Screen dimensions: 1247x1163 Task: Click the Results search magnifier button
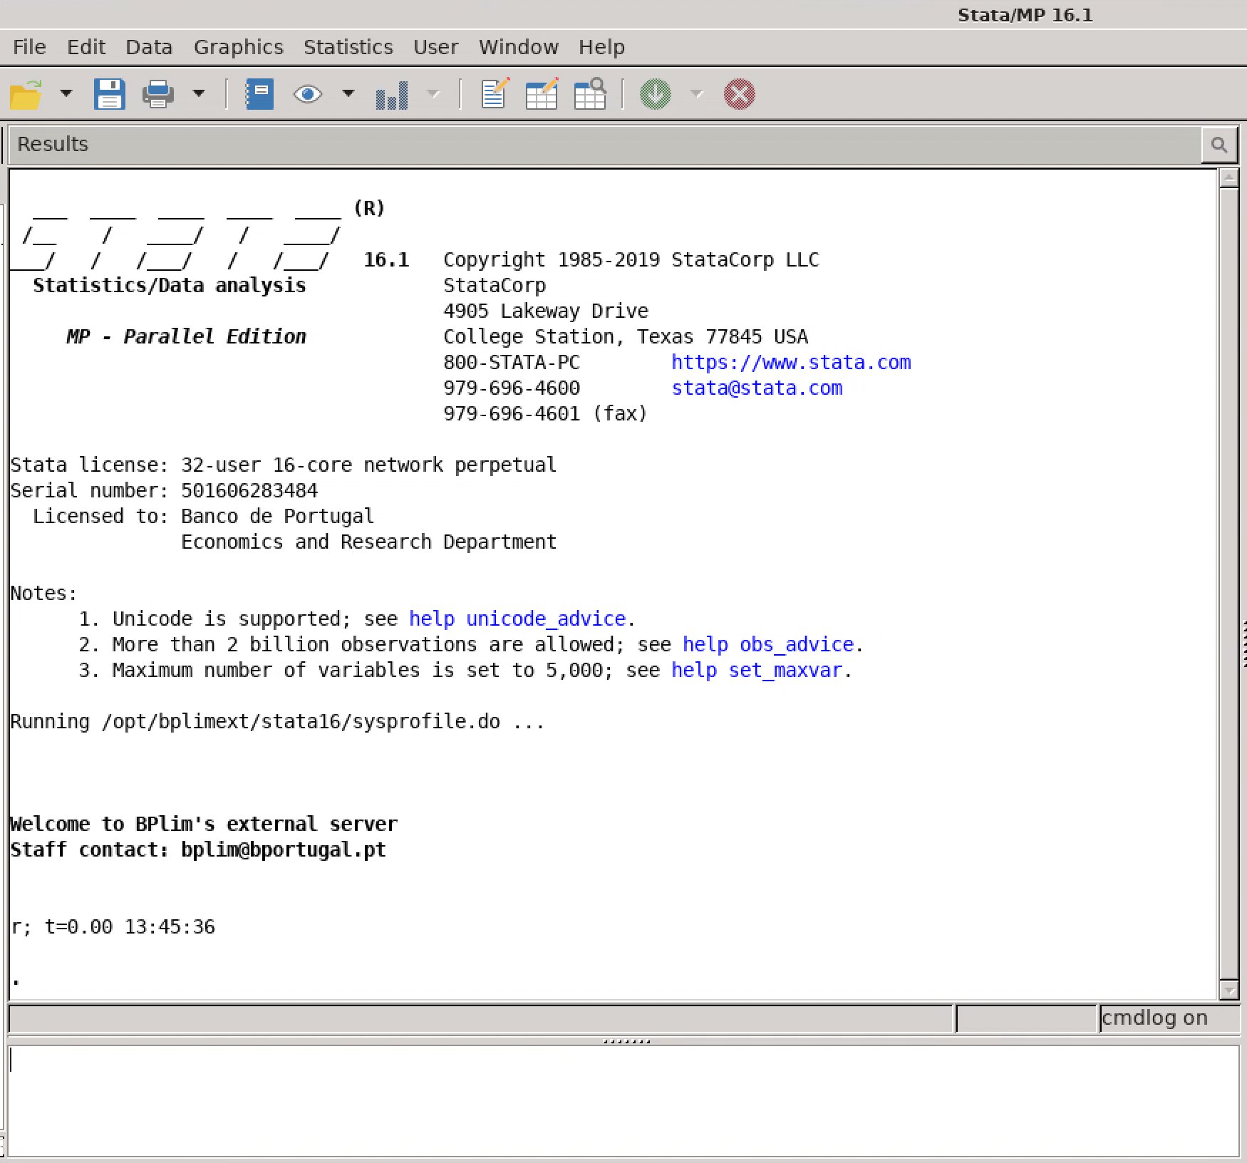point(1218,145)
